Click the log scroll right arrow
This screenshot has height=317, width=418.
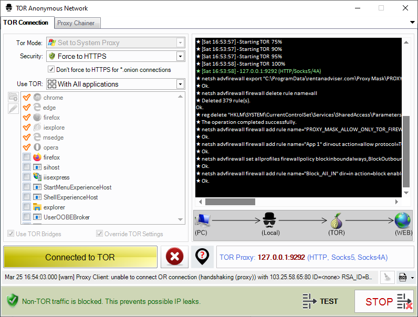click(x=396, y=202)
